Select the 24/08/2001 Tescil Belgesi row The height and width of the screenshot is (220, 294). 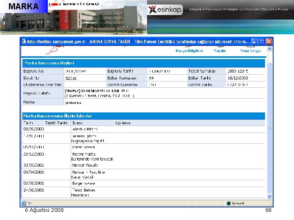pos(143,192)
